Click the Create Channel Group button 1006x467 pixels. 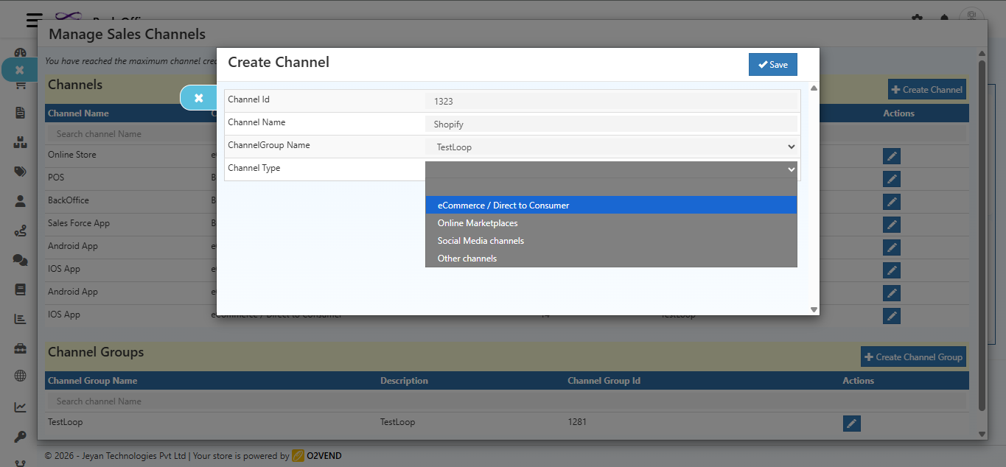(x=913, y=357)
